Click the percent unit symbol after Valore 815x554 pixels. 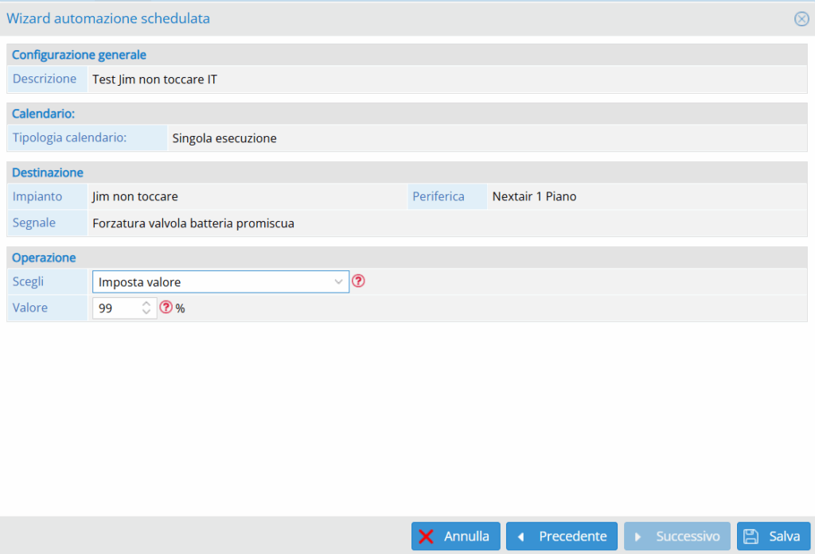pyautogui.click(x=180, y=308)
